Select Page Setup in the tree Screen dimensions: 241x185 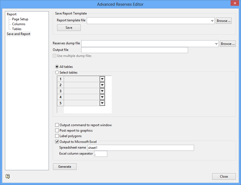click(20, 19)
